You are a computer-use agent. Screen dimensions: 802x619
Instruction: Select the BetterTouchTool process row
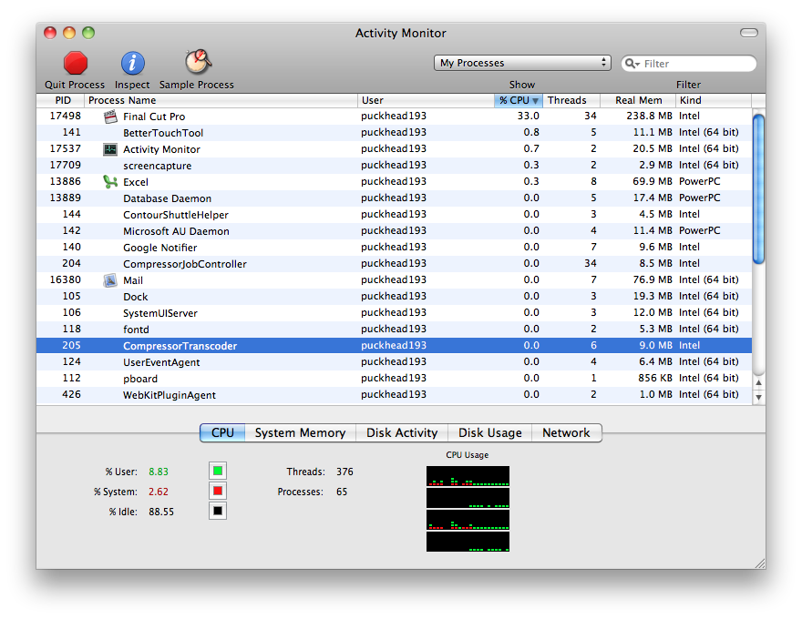pyautogui.click(x=394, y=133)
